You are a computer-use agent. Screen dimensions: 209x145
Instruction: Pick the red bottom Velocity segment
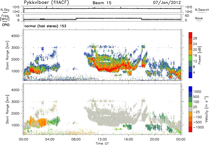coord(190,130)
